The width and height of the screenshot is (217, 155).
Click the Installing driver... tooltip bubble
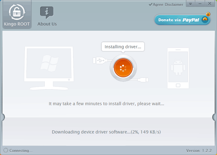(123, 47)
